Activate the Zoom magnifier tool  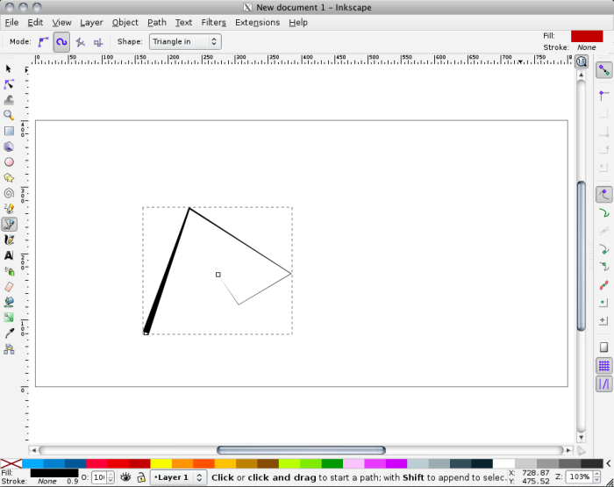pyautogui.click(x=9, y=115)
